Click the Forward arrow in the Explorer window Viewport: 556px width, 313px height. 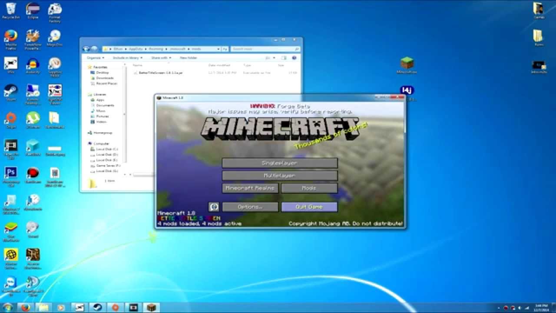click(93, 49)
